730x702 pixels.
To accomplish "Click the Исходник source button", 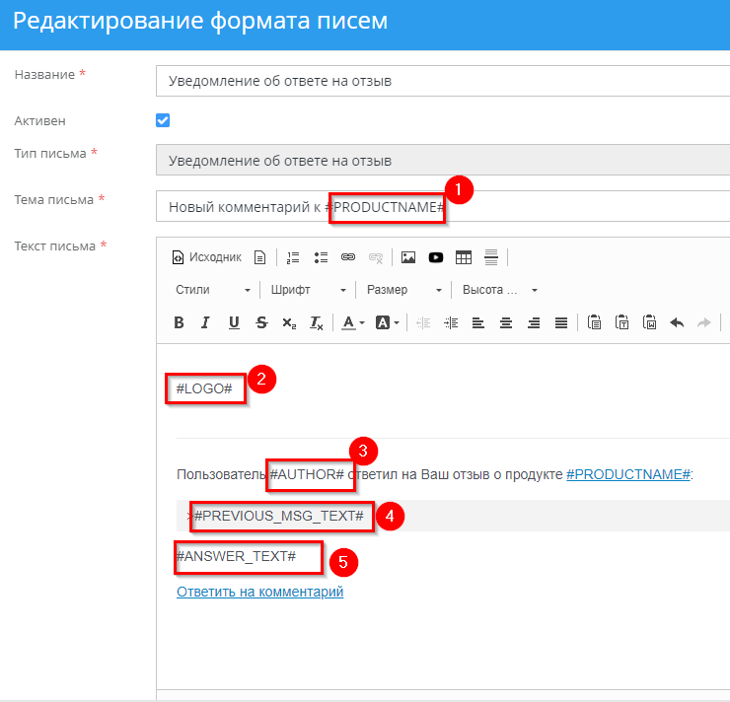I will pyautogui.click(x=207, y=257).
